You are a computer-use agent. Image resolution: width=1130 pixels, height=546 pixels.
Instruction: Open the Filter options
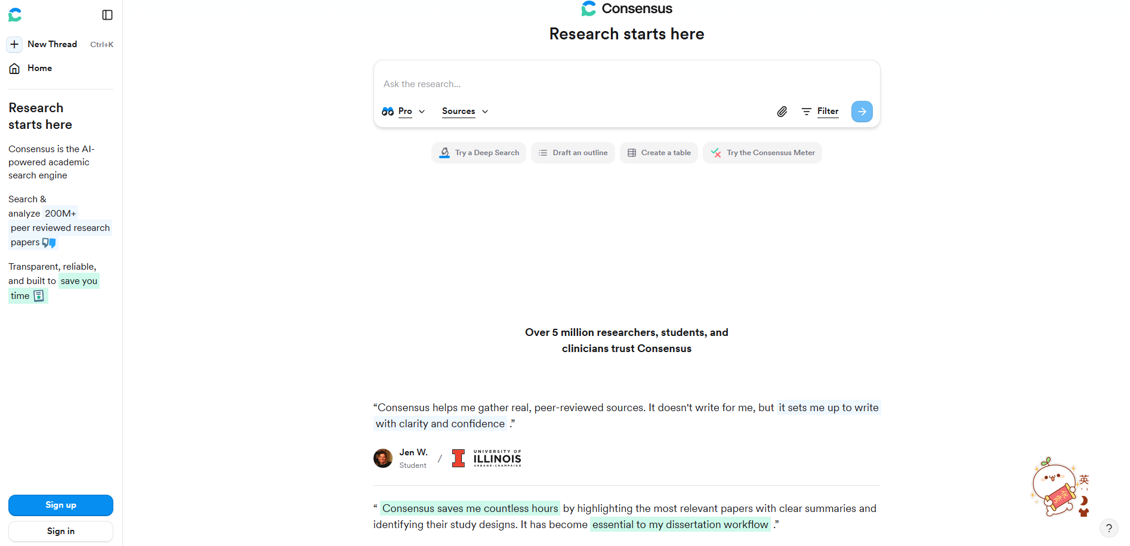[820, 112]
